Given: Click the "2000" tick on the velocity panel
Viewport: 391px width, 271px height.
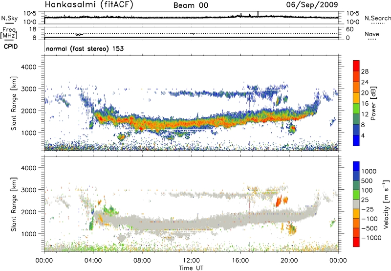Looking at the screenshot, I should (29, 212).
